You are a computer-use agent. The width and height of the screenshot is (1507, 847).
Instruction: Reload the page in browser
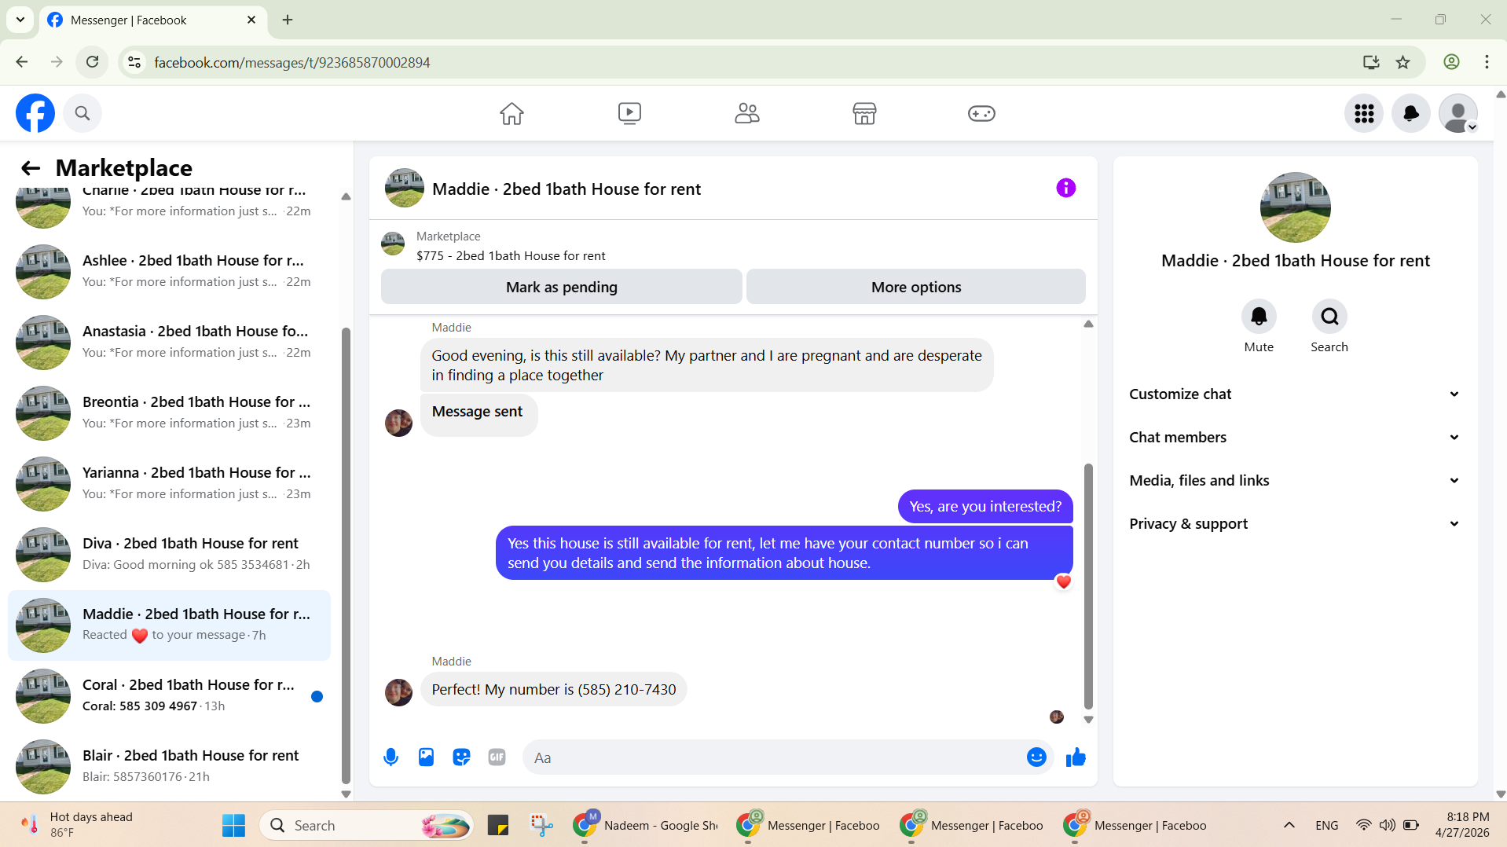pyautogui.click(x=93, y=62)
